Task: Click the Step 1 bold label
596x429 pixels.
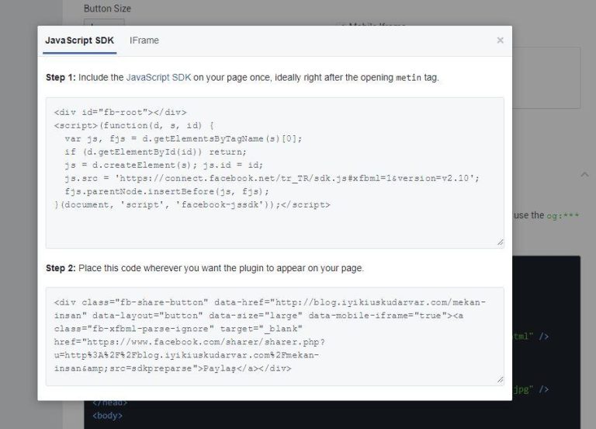Action: pyautogui.click(x=61, y=78)
